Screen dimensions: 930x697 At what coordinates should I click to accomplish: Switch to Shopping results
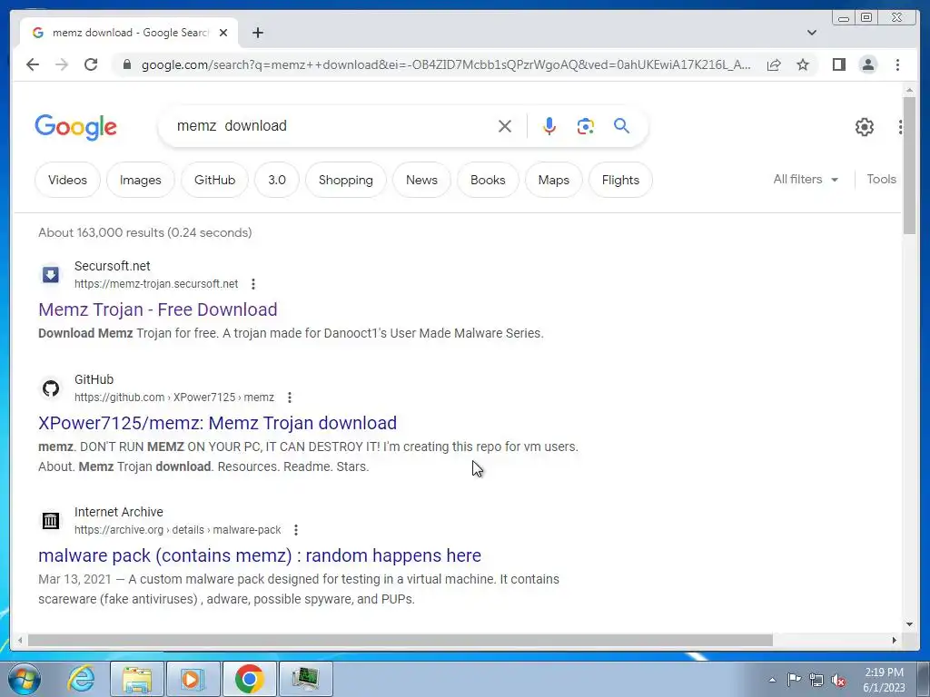[346, 180]
